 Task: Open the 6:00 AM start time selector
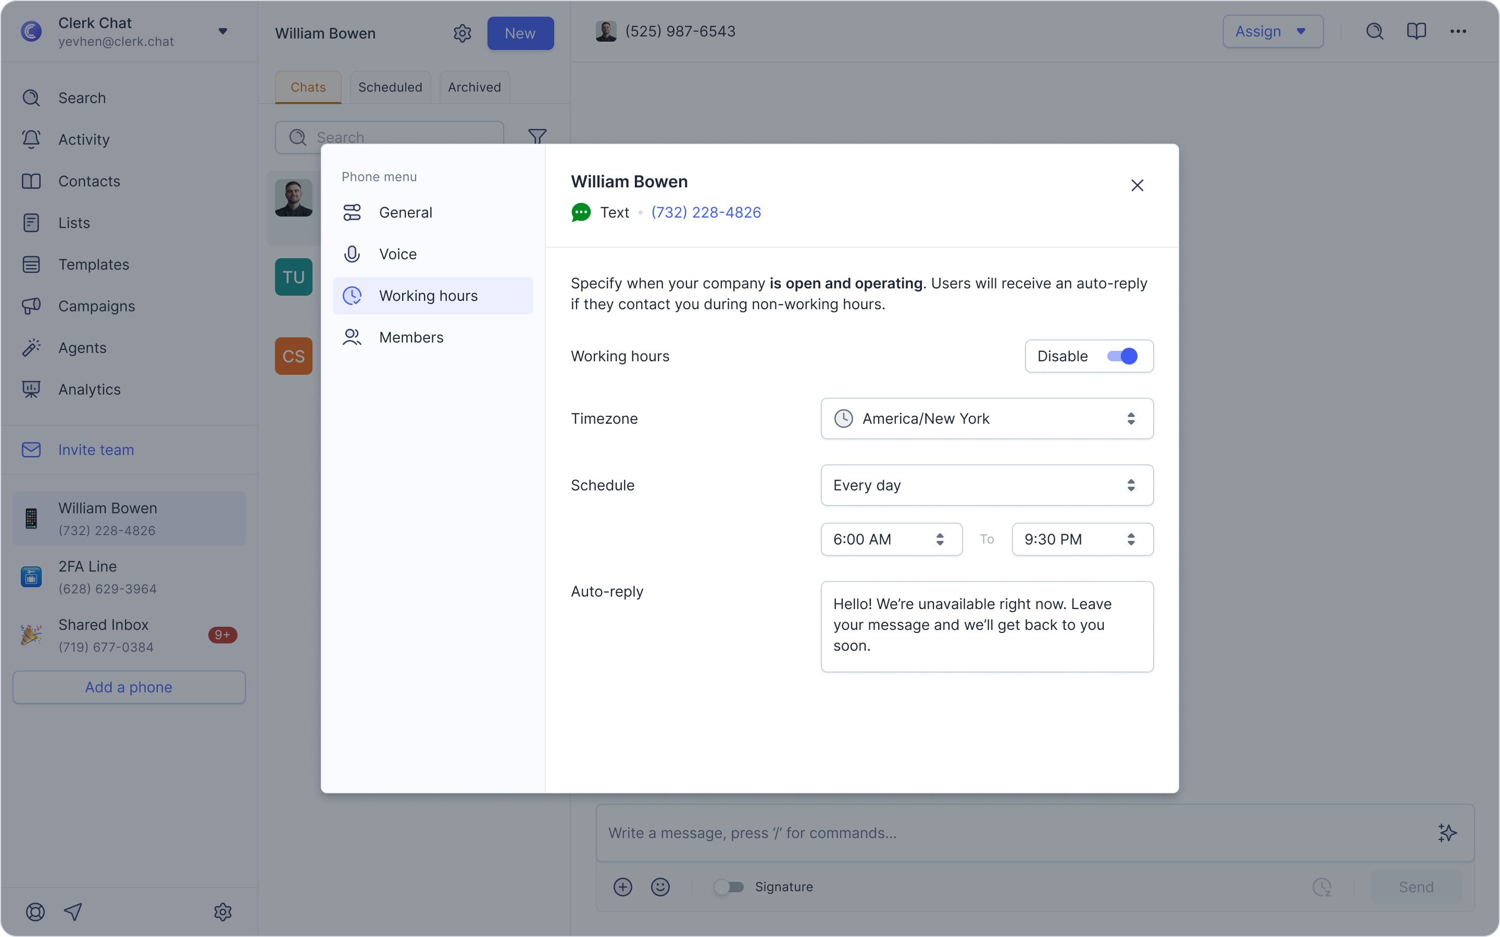point(891,539)
